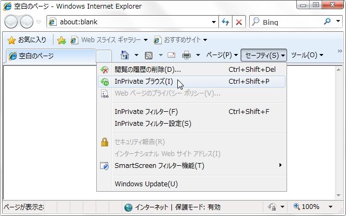This screenshot has height=216, width=346.
Task: Open the ページ(P) menu
Action: (x=222, y=55)
